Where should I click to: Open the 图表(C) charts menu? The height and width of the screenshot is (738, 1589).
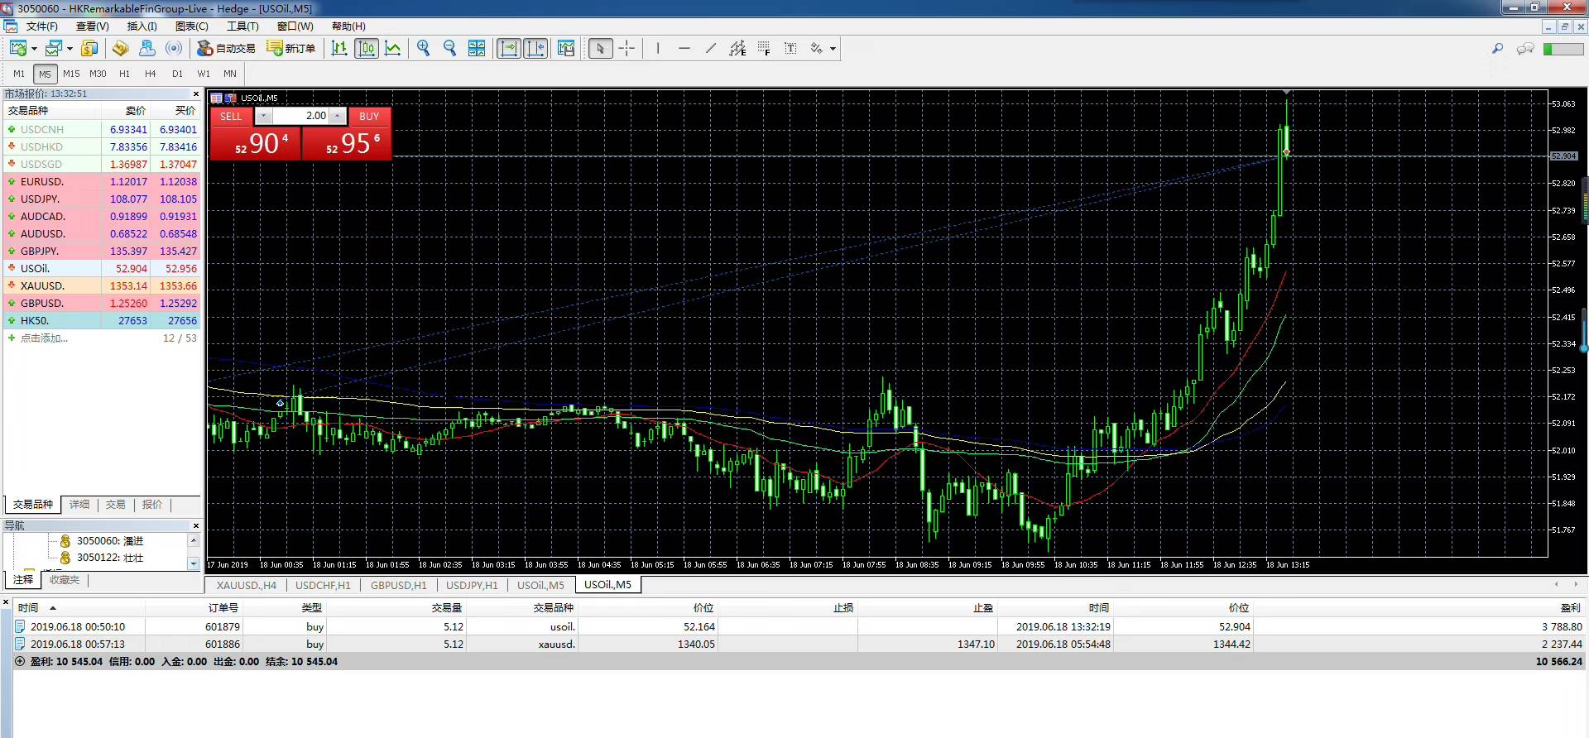pos(191,26)
